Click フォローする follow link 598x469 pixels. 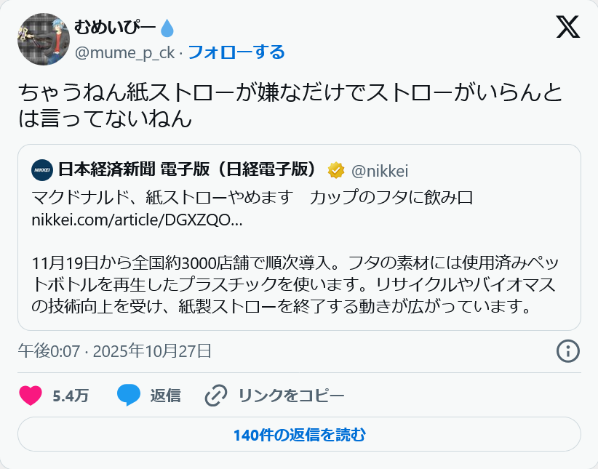(236, 52)
